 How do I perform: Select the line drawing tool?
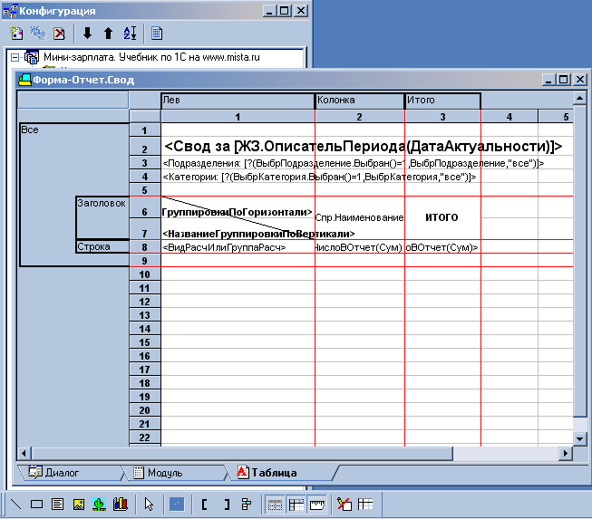click(x=15, y=504)
